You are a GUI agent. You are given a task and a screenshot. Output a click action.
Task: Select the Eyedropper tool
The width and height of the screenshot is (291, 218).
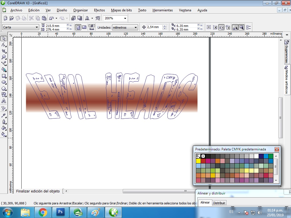(x=4, y=116)
